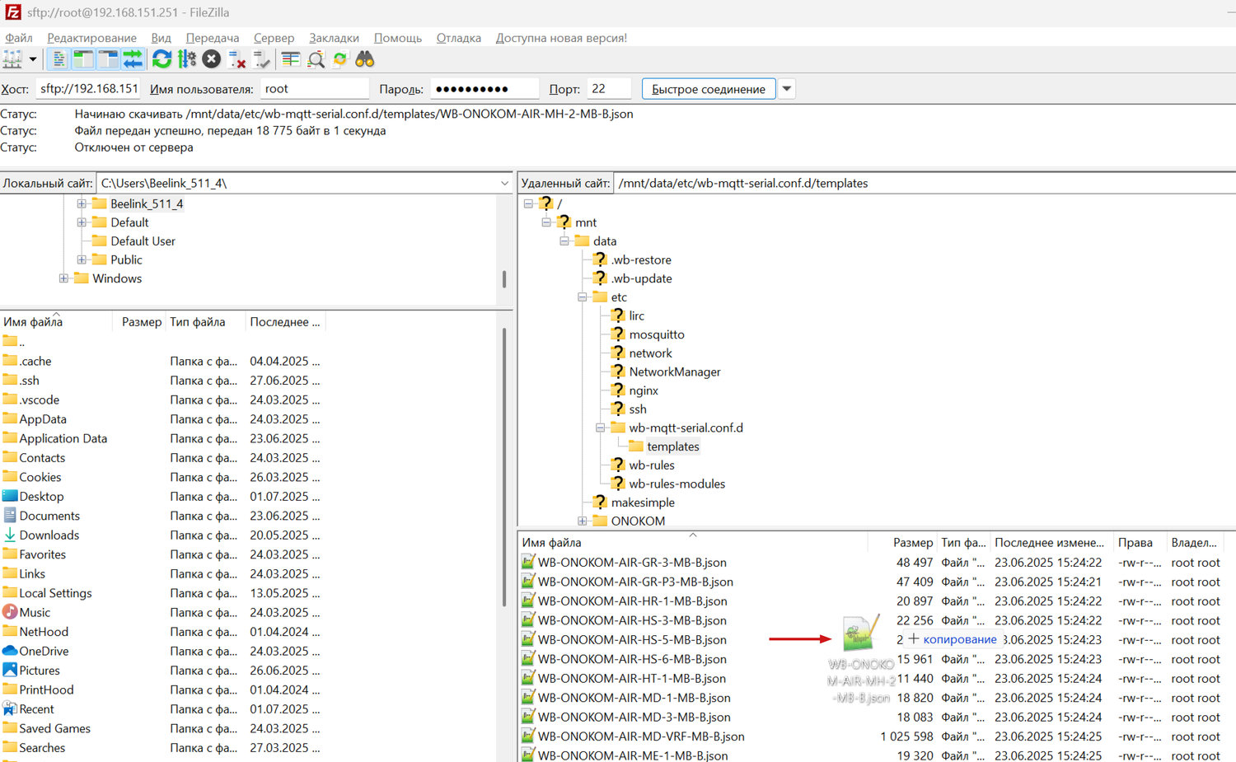Expand the Public folder tree node
This screenshot has height=762, width=1236.
(82, 260)
